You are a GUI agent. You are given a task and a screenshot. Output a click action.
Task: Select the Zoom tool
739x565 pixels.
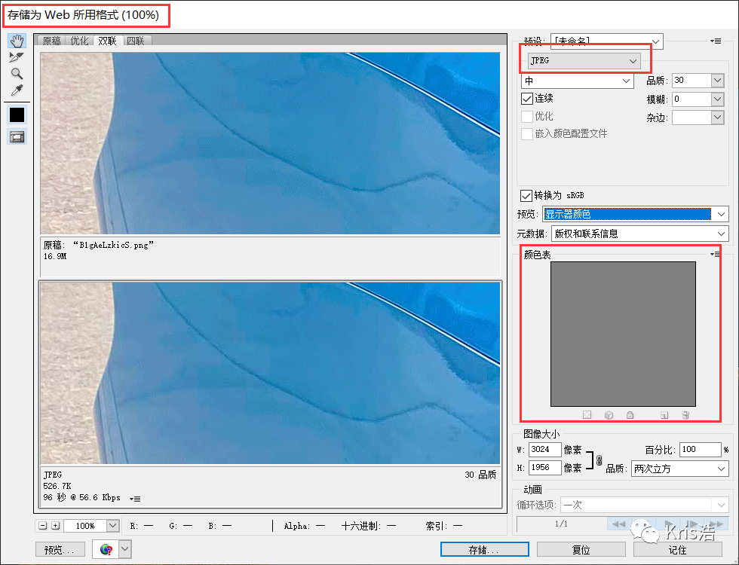tap(16, 73)
